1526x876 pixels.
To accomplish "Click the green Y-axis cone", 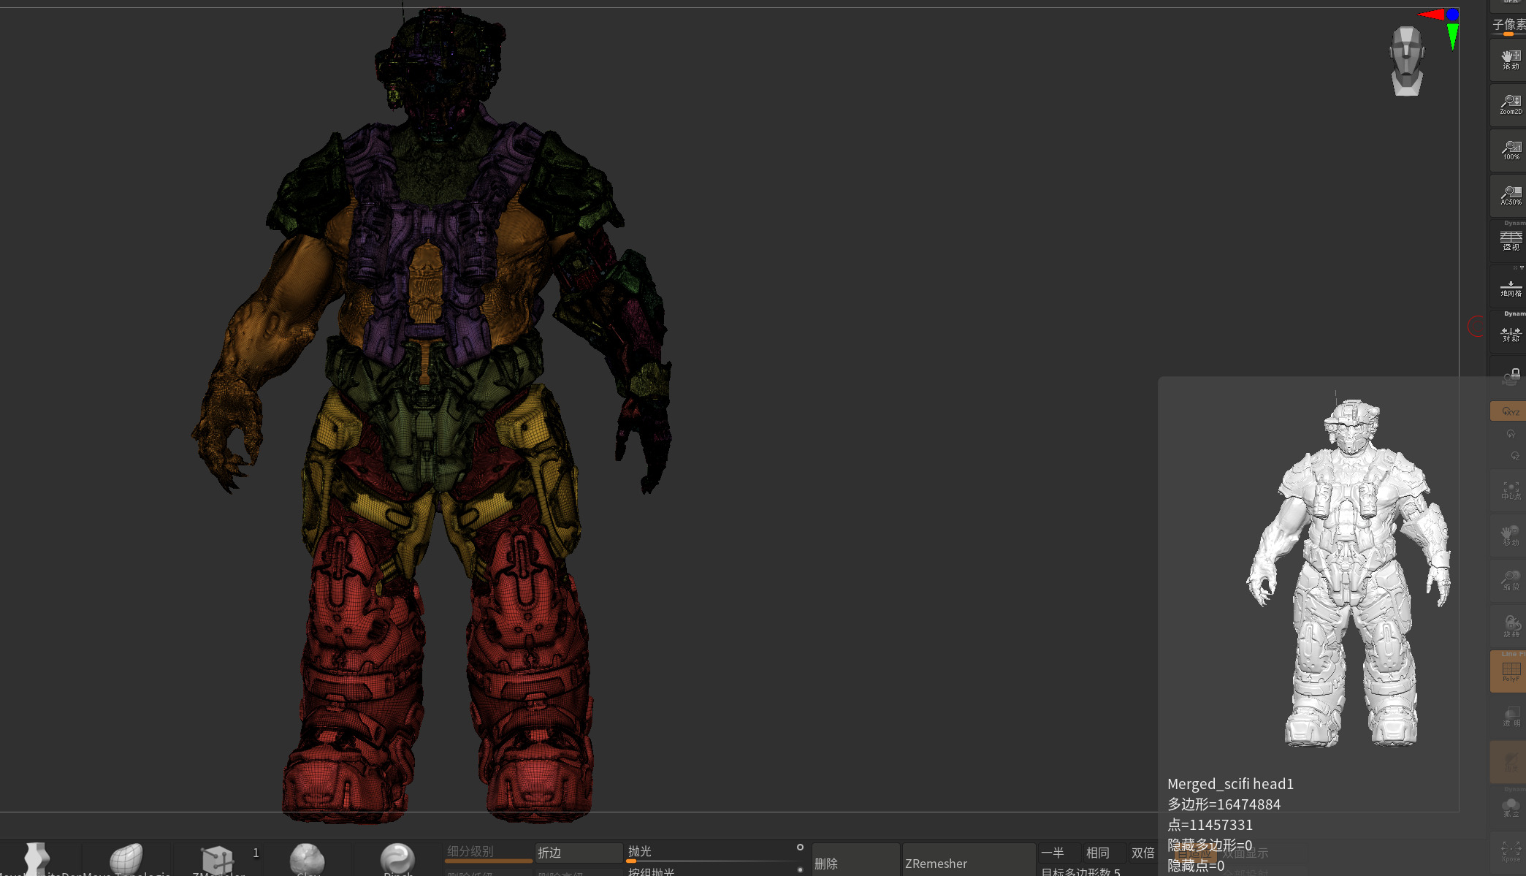I will coord(1452,37).
